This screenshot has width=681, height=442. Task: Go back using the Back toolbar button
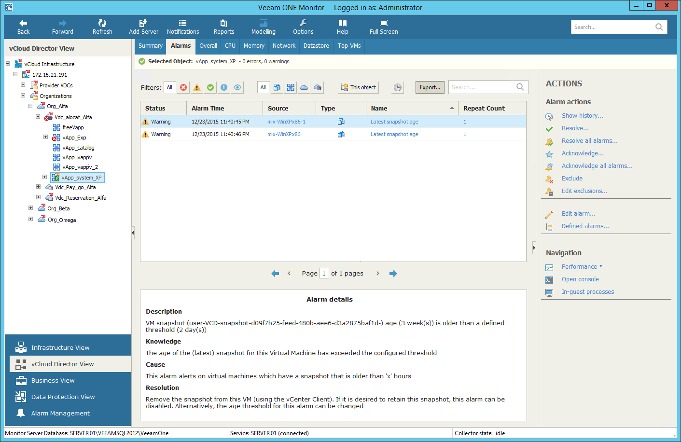pos(23,27)
